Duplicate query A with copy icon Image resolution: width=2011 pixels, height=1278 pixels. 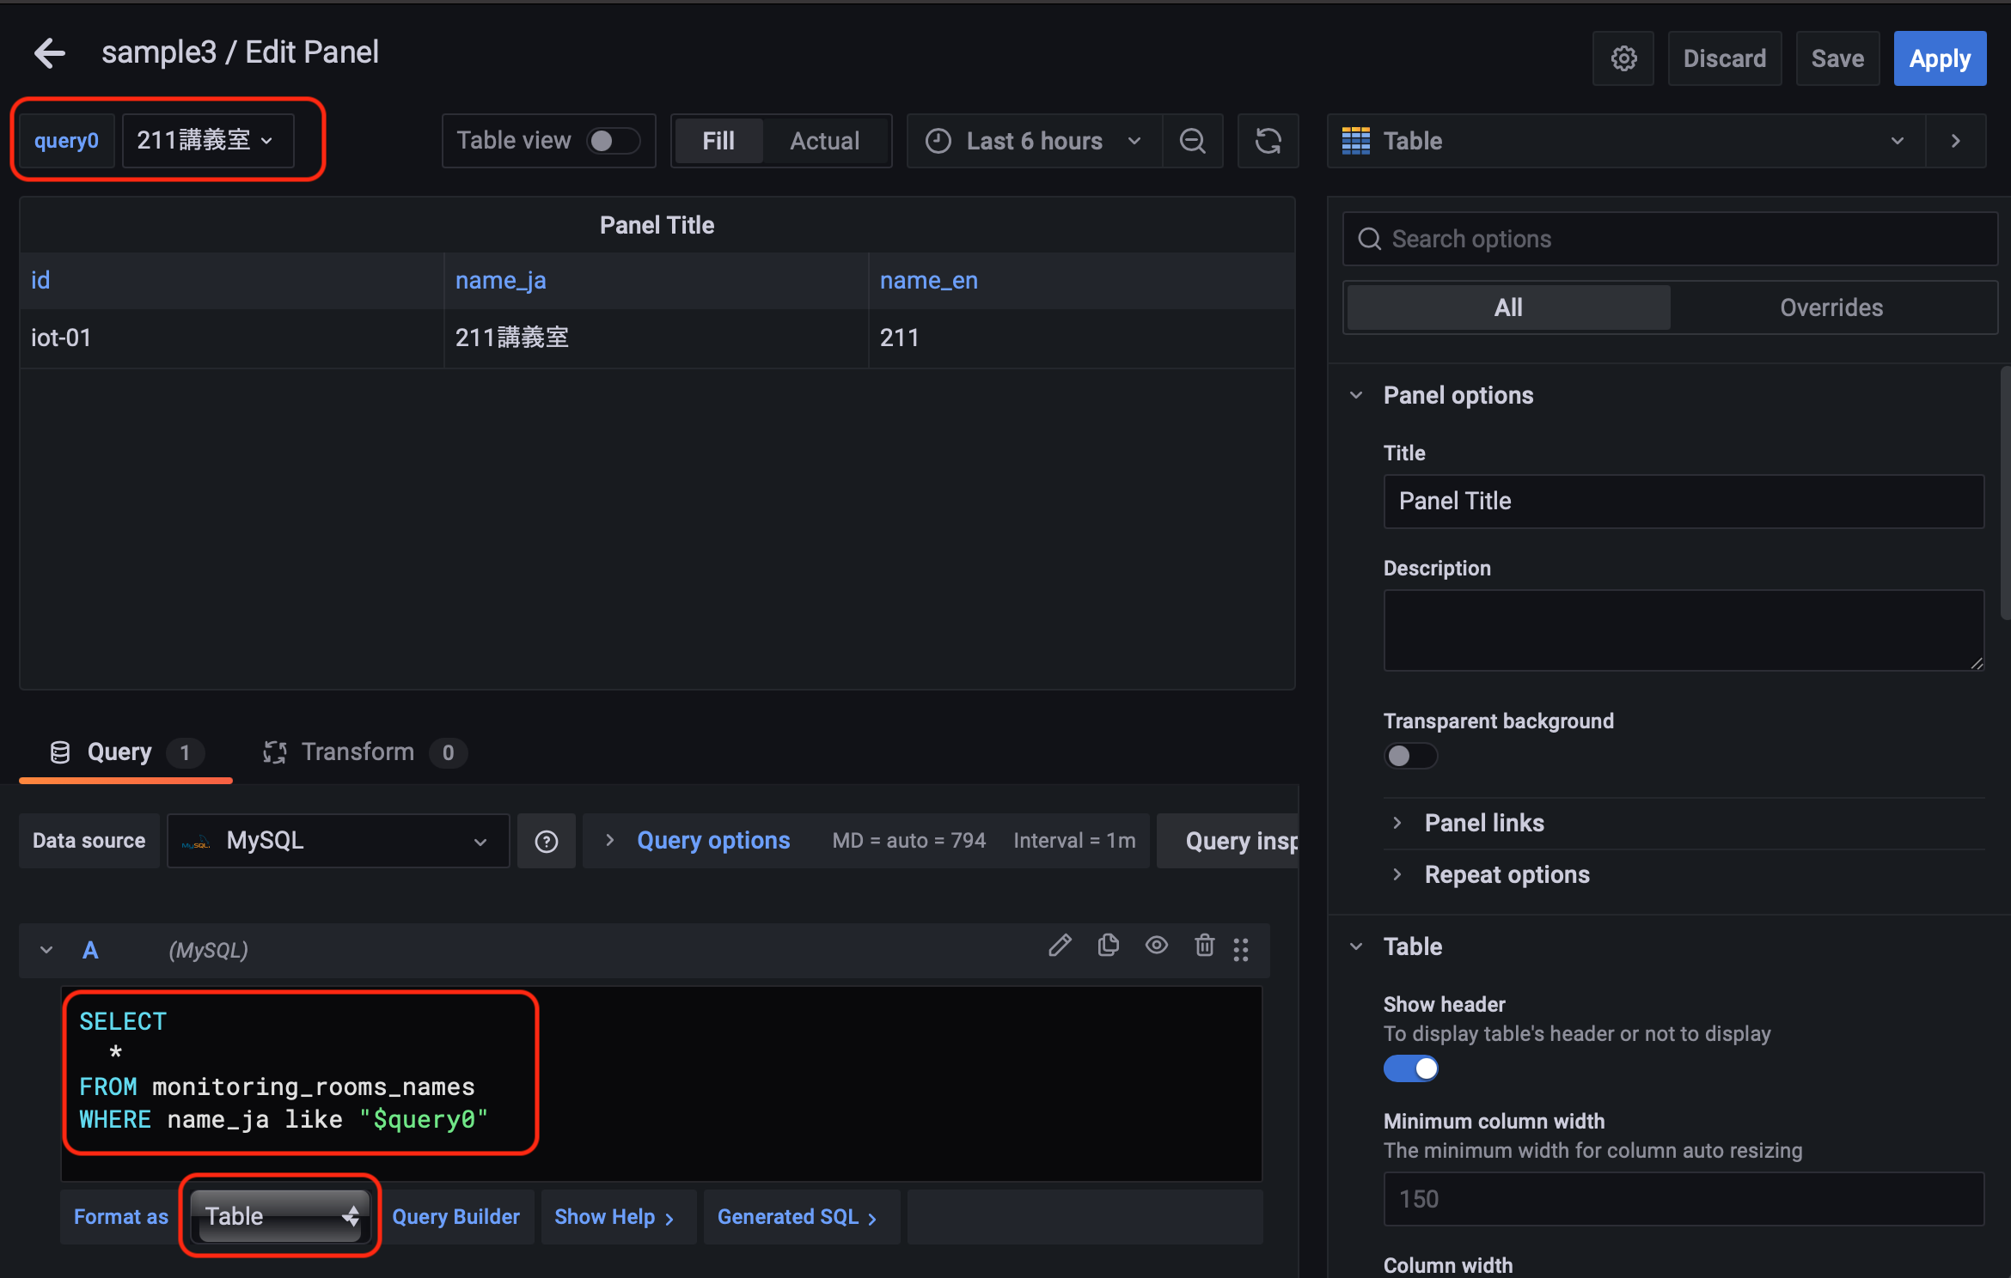click(x=1108, y=946)
